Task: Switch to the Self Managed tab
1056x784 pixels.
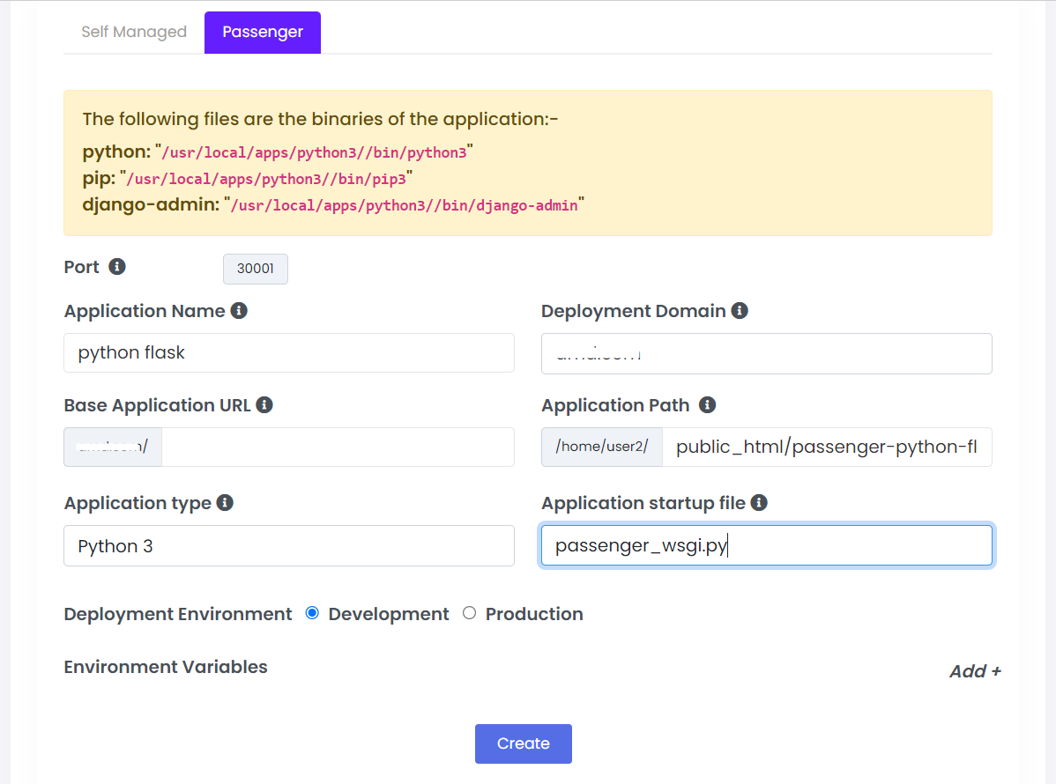Action: [x=134, y=32]
